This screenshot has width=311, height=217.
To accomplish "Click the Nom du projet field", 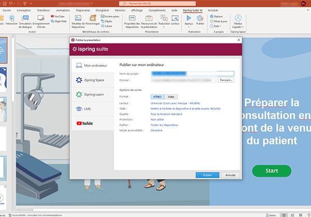I will [x=192, y=74].
